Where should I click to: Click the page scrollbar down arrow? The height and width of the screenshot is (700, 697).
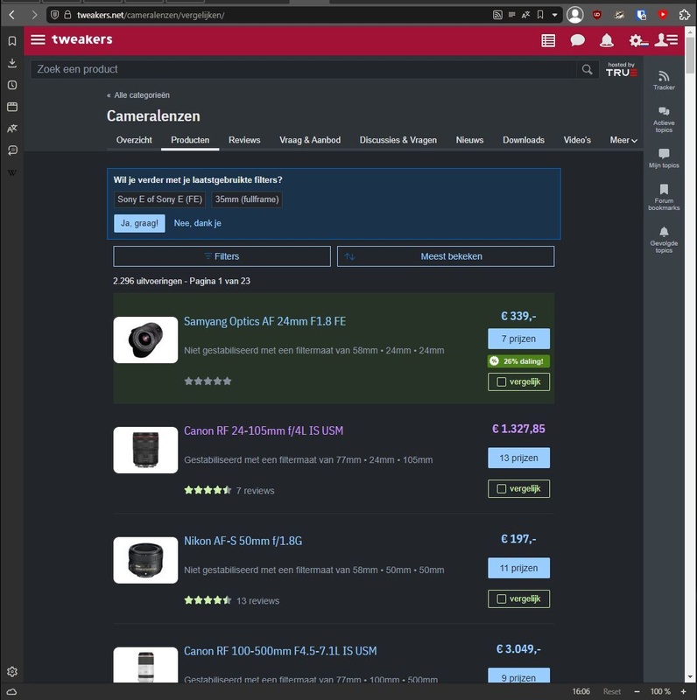tap(690, 677)
